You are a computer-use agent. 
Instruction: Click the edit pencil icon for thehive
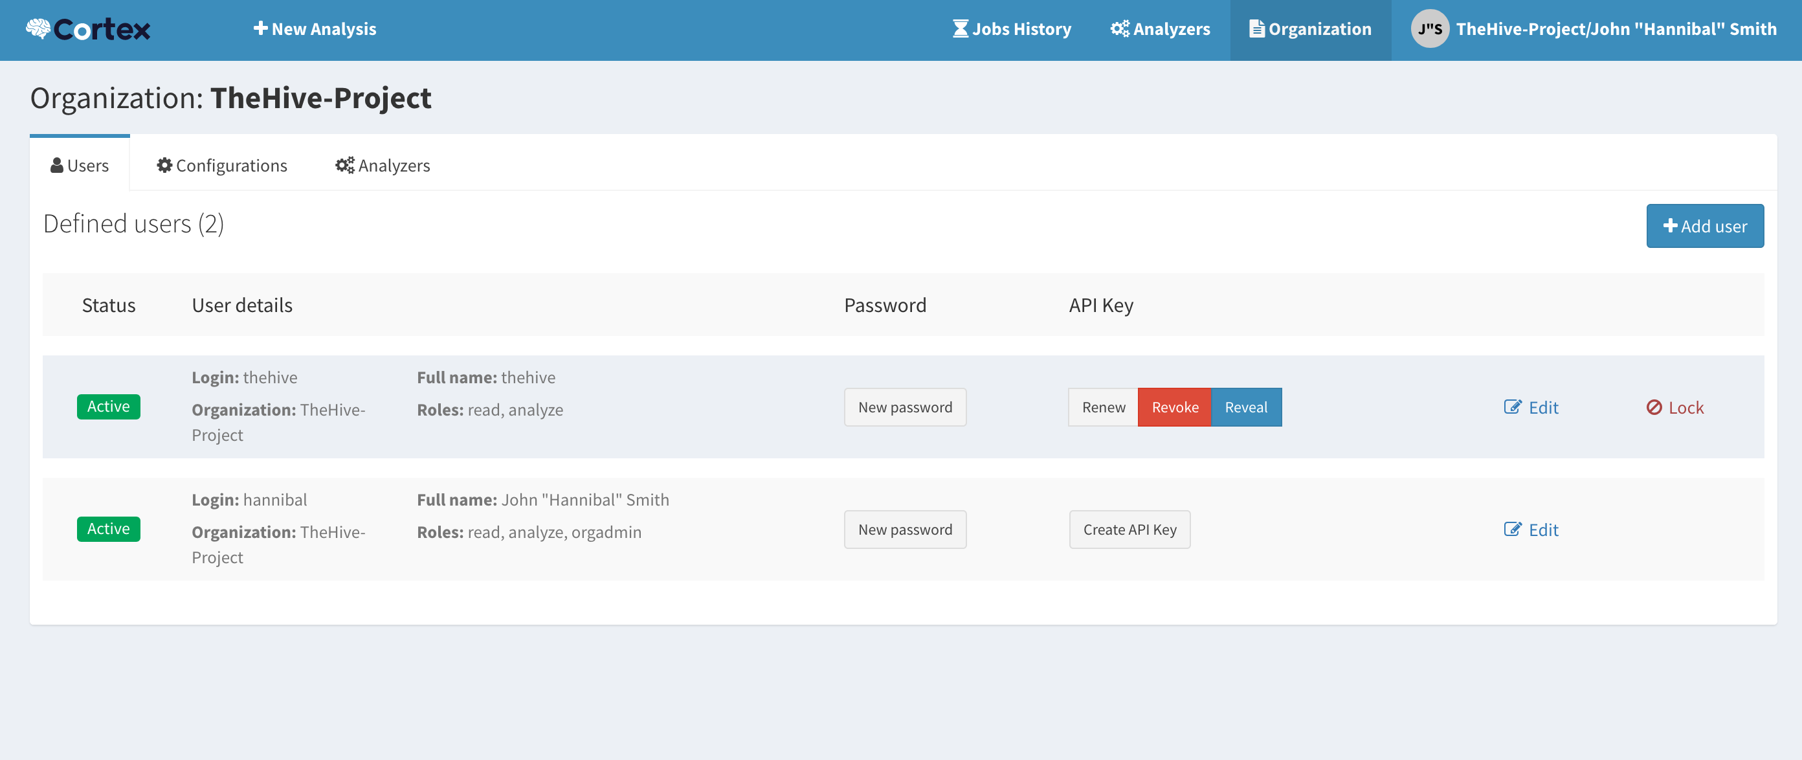pyautogui.click(x=1513, y=407)
